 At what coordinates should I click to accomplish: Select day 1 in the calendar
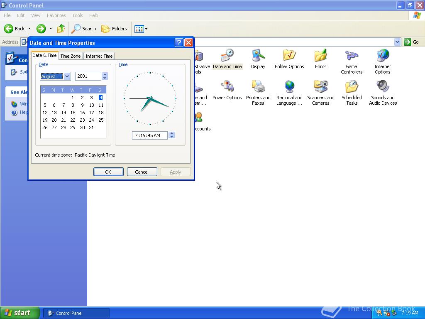click(x=73, y=97)
